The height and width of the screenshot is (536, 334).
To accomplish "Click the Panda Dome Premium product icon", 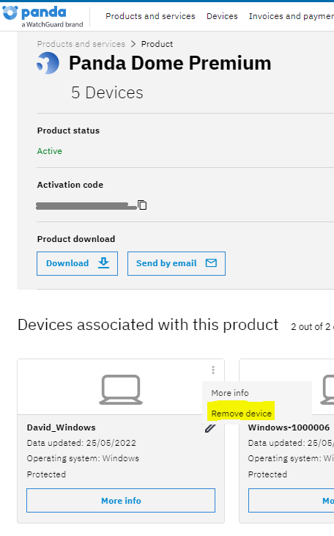I will click(x=48, y=63).
